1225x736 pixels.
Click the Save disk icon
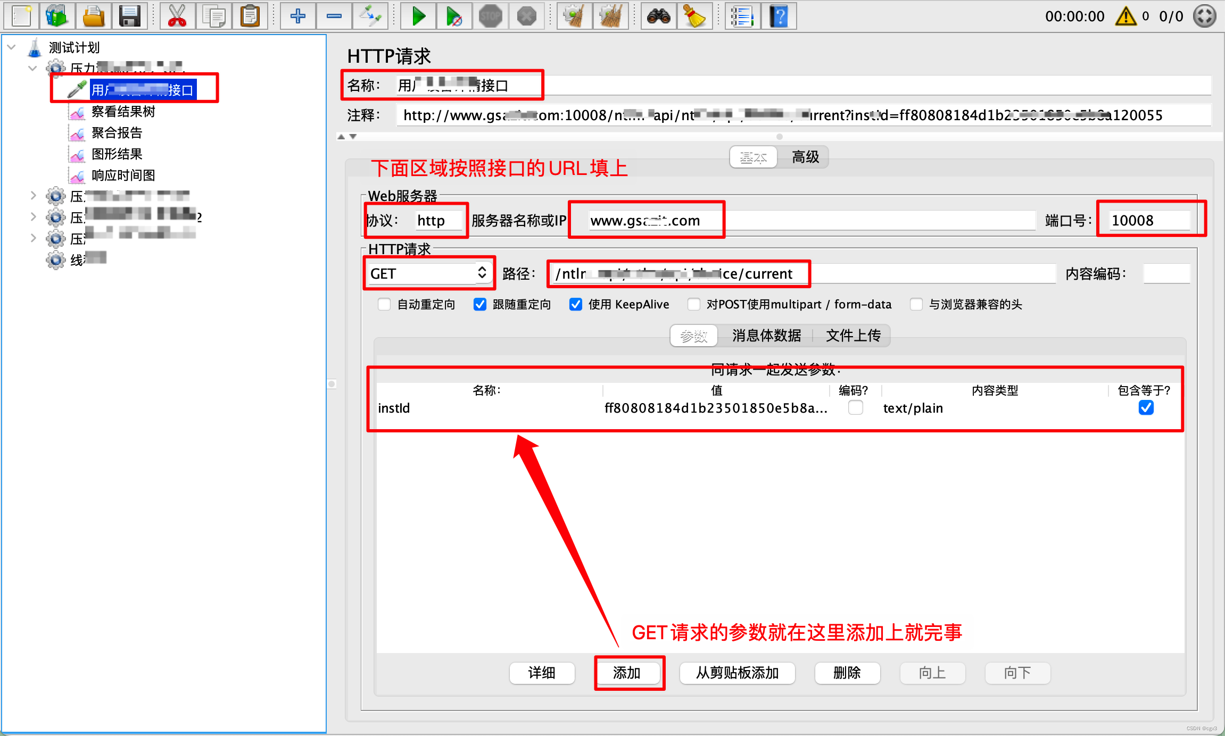click(129, 16)
